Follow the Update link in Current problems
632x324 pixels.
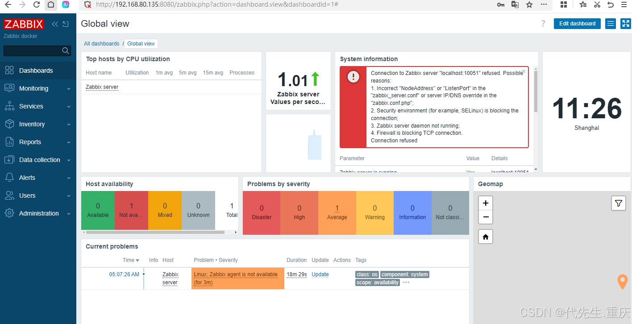coord(320,274)
